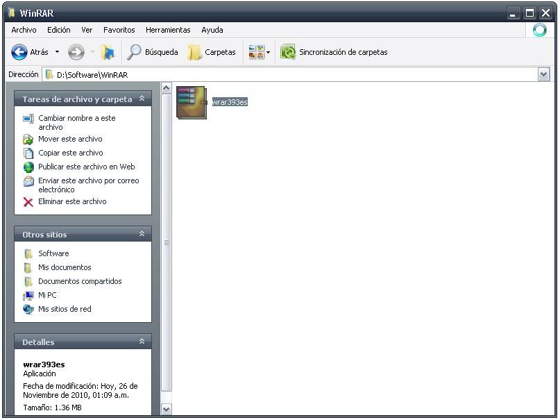Collapse Tareas de archivo y carpeta panel
The image size is (560, 420).
tap(142, 99)
